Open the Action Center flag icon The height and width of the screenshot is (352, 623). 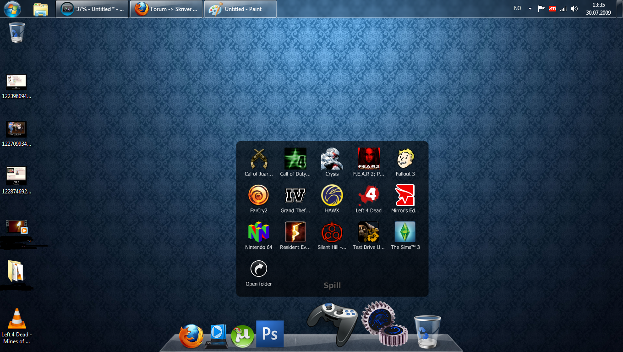click(541, 8)
